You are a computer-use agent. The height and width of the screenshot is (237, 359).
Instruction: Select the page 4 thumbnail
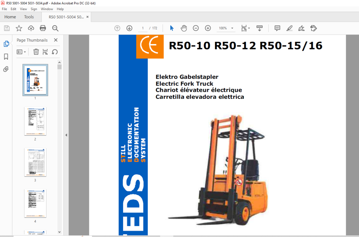click(35, 203)
